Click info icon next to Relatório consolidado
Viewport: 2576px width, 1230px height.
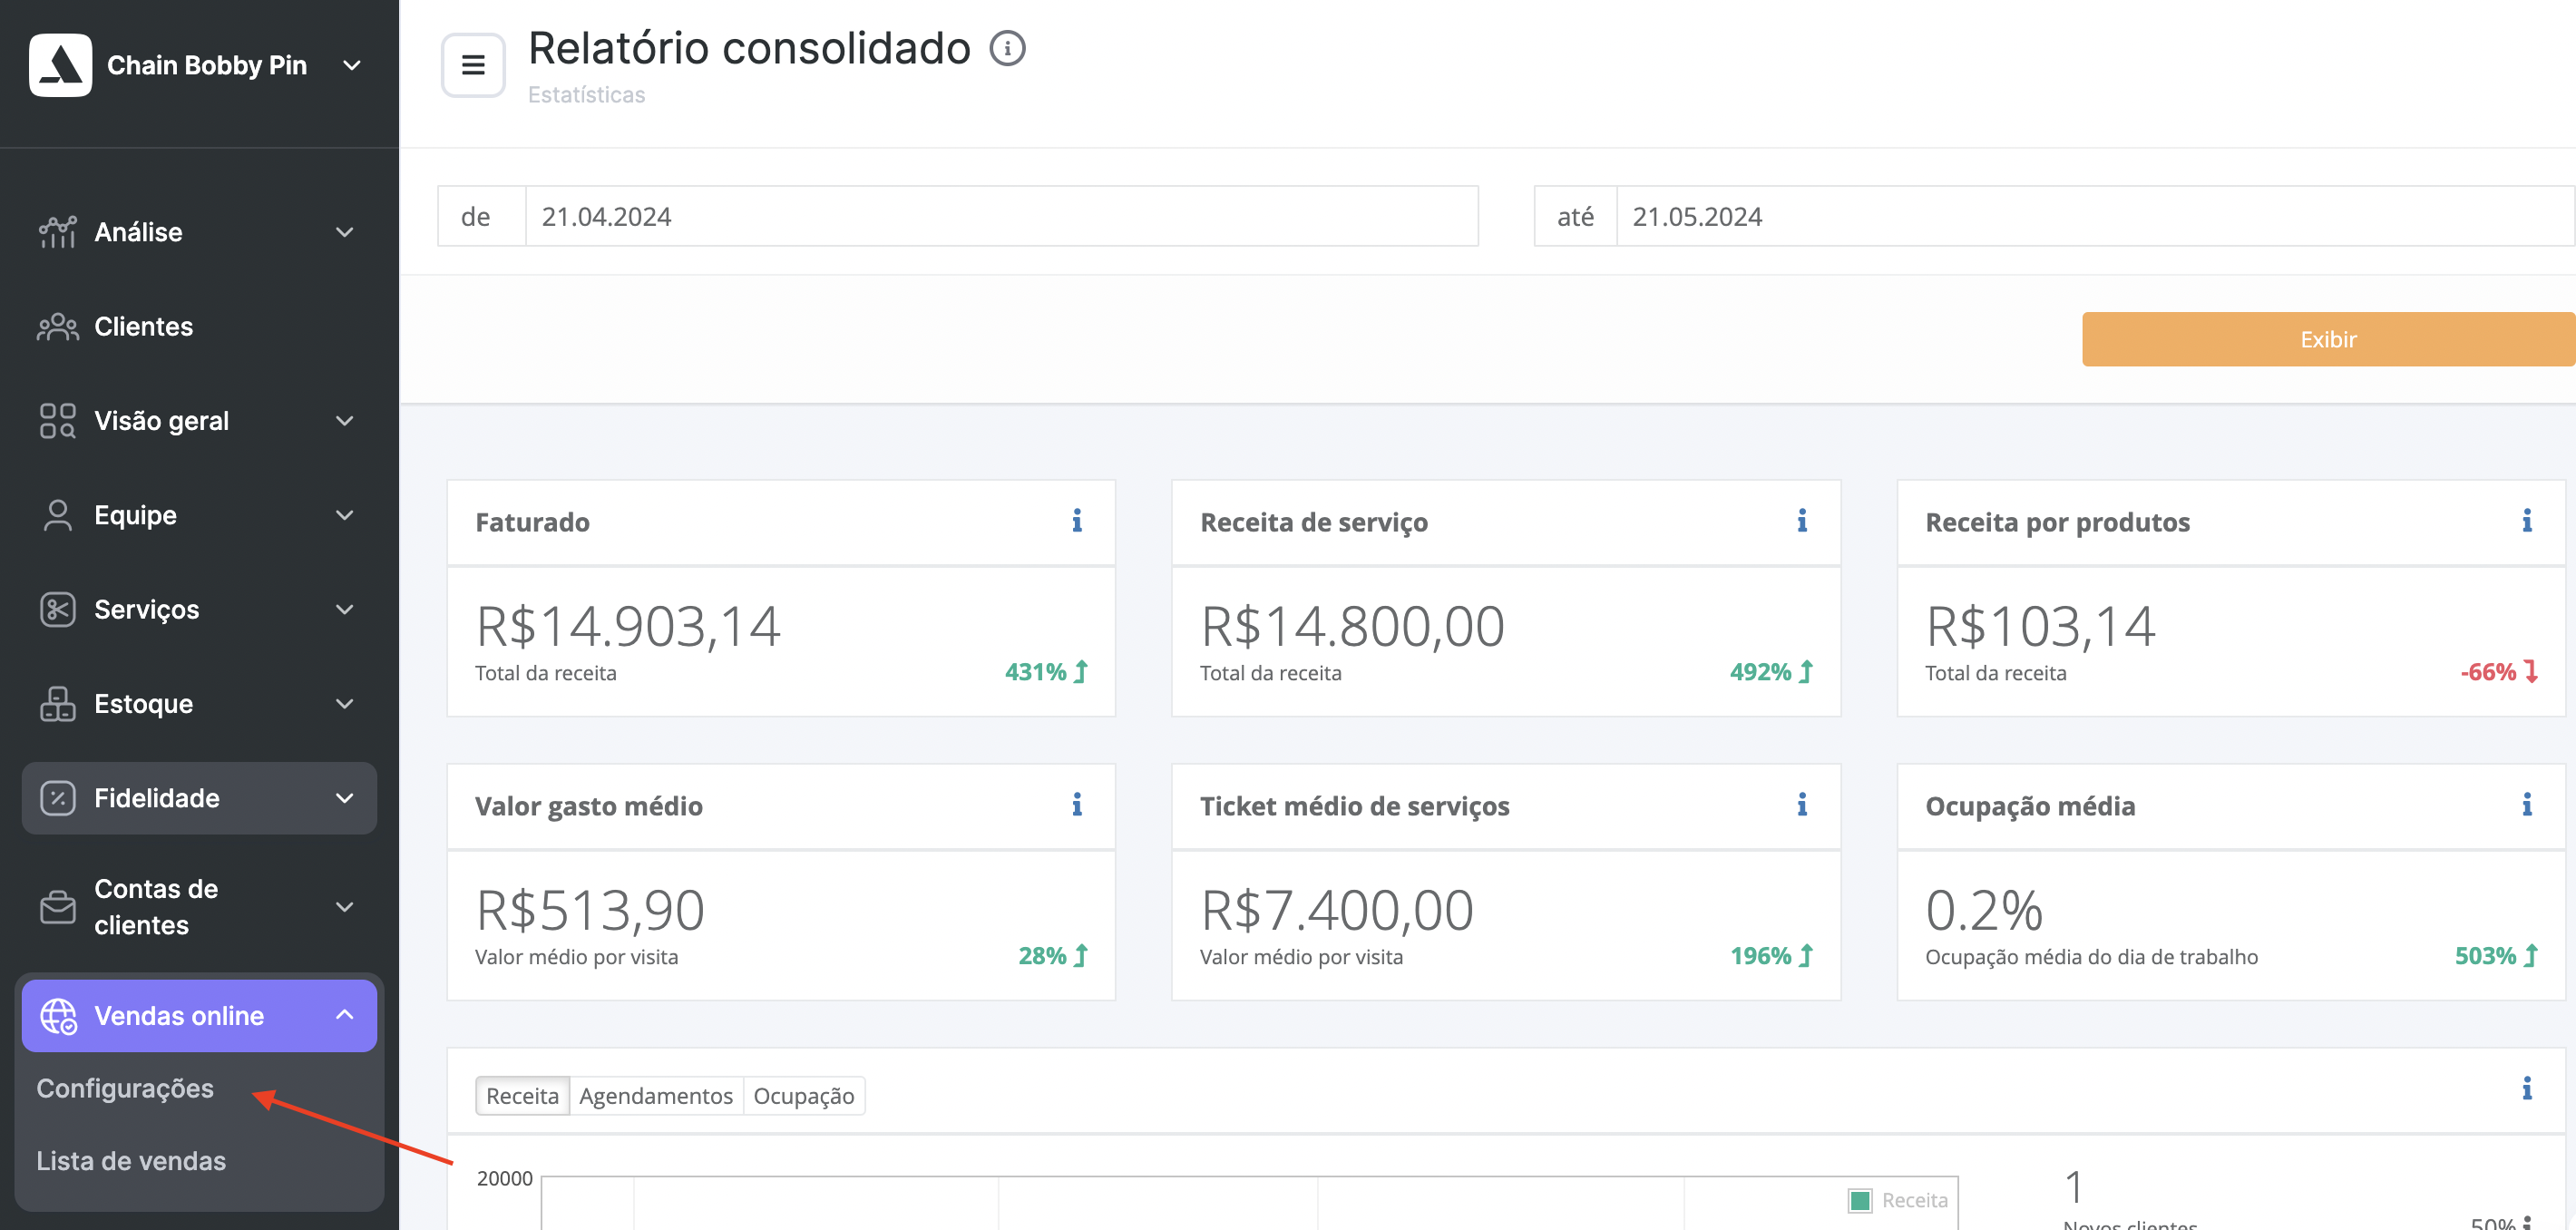[1007, 48]
